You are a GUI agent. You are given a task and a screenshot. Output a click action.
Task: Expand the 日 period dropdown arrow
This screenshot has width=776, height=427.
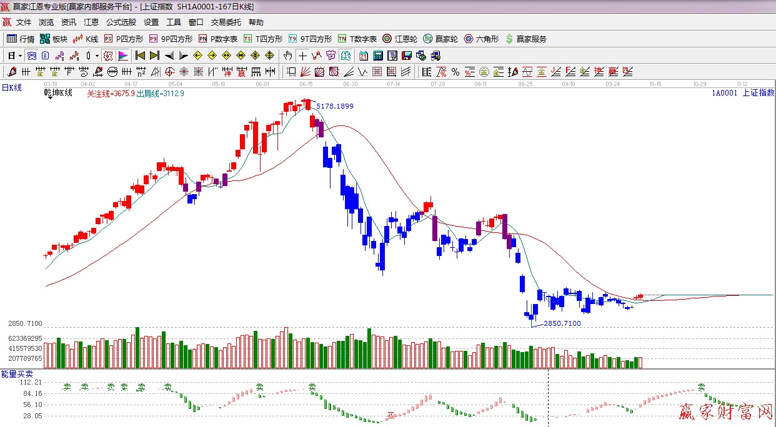point(20,56)
